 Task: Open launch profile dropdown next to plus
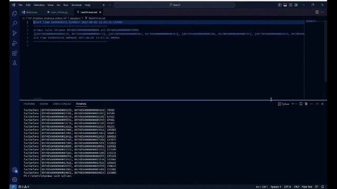(296, 104)
